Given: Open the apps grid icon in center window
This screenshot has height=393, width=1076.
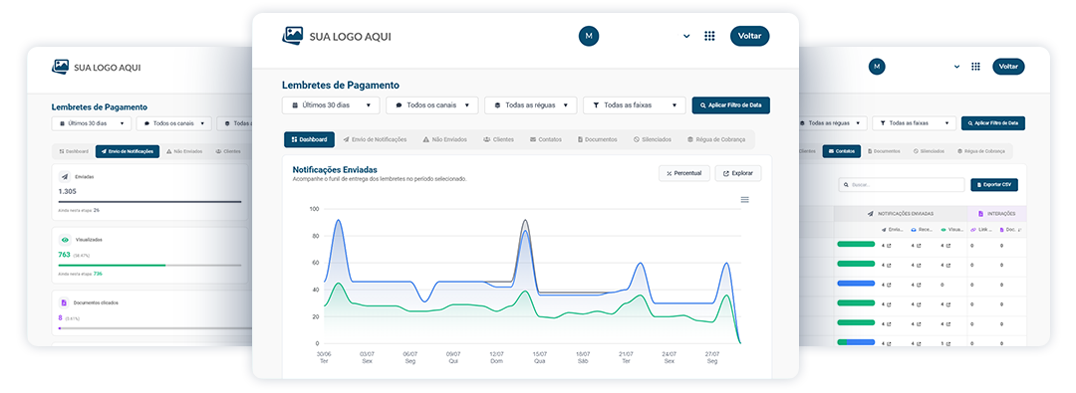Looking at the screenshot, I should [x=709, y=36].
